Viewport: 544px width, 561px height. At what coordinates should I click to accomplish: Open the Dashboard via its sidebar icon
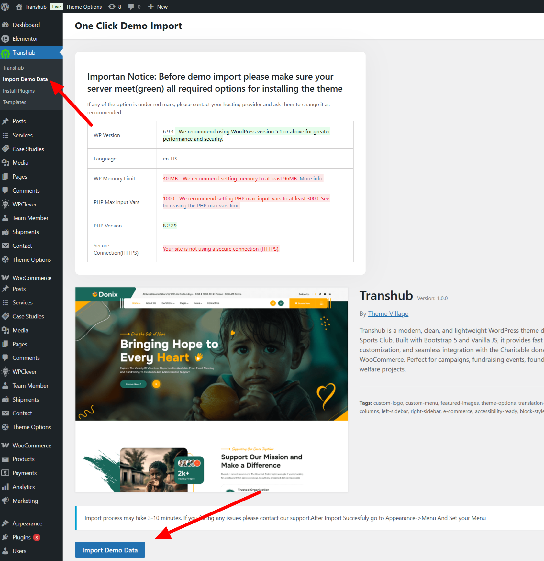tap(6, 25)
